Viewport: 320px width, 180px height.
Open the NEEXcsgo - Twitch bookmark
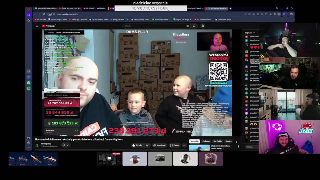(x=58, y=19)
